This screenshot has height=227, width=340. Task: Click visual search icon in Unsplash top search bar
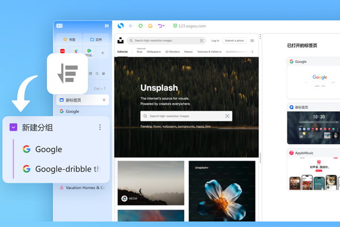point(201,41)
